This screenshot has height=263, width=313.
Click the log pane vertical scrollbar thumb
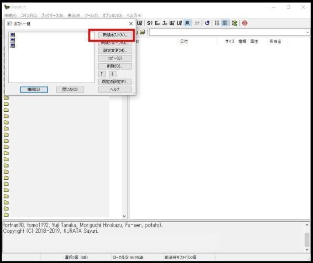tap(307, 239)
